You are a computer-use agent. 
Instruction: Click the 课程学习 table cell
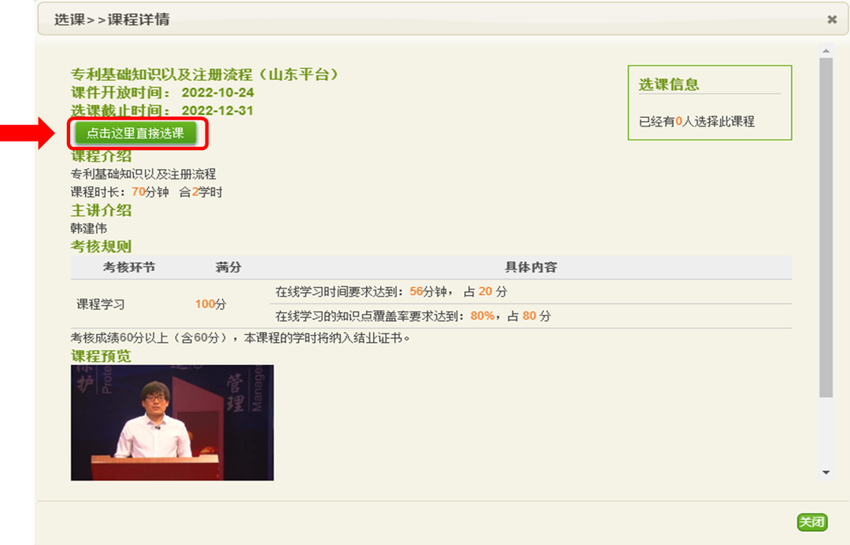pos(101,304)
